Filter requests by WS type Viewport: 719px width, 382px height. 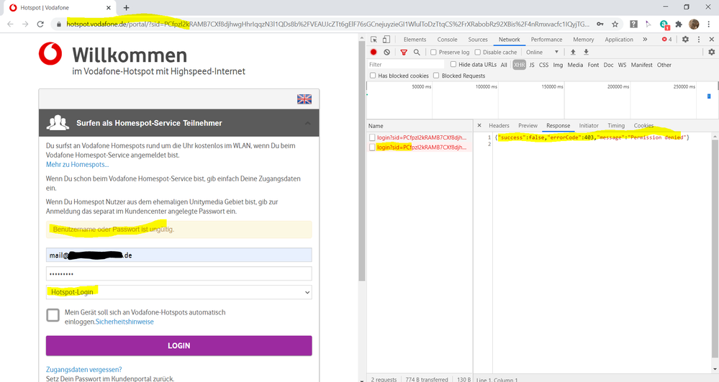(x=622, y=65)
